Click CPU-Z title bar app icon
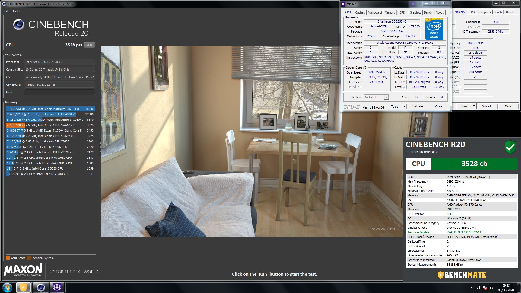The height and width of the screenshot is (293, 521). (x=344, y=4)
